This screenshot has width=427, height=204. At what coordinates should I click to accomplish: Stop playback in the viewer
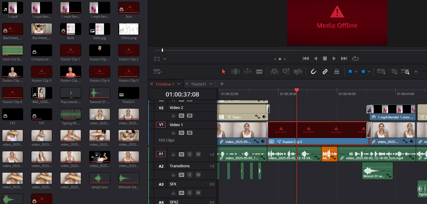tap(325, 59)
